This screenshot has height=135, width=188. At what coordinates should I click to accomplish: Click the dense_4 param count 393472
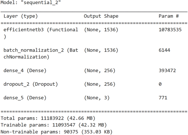(167, 71)
